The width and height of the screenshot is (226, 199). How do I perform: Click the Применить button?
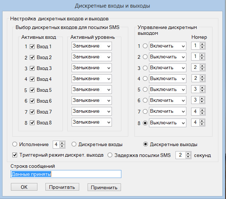(104, 187)
